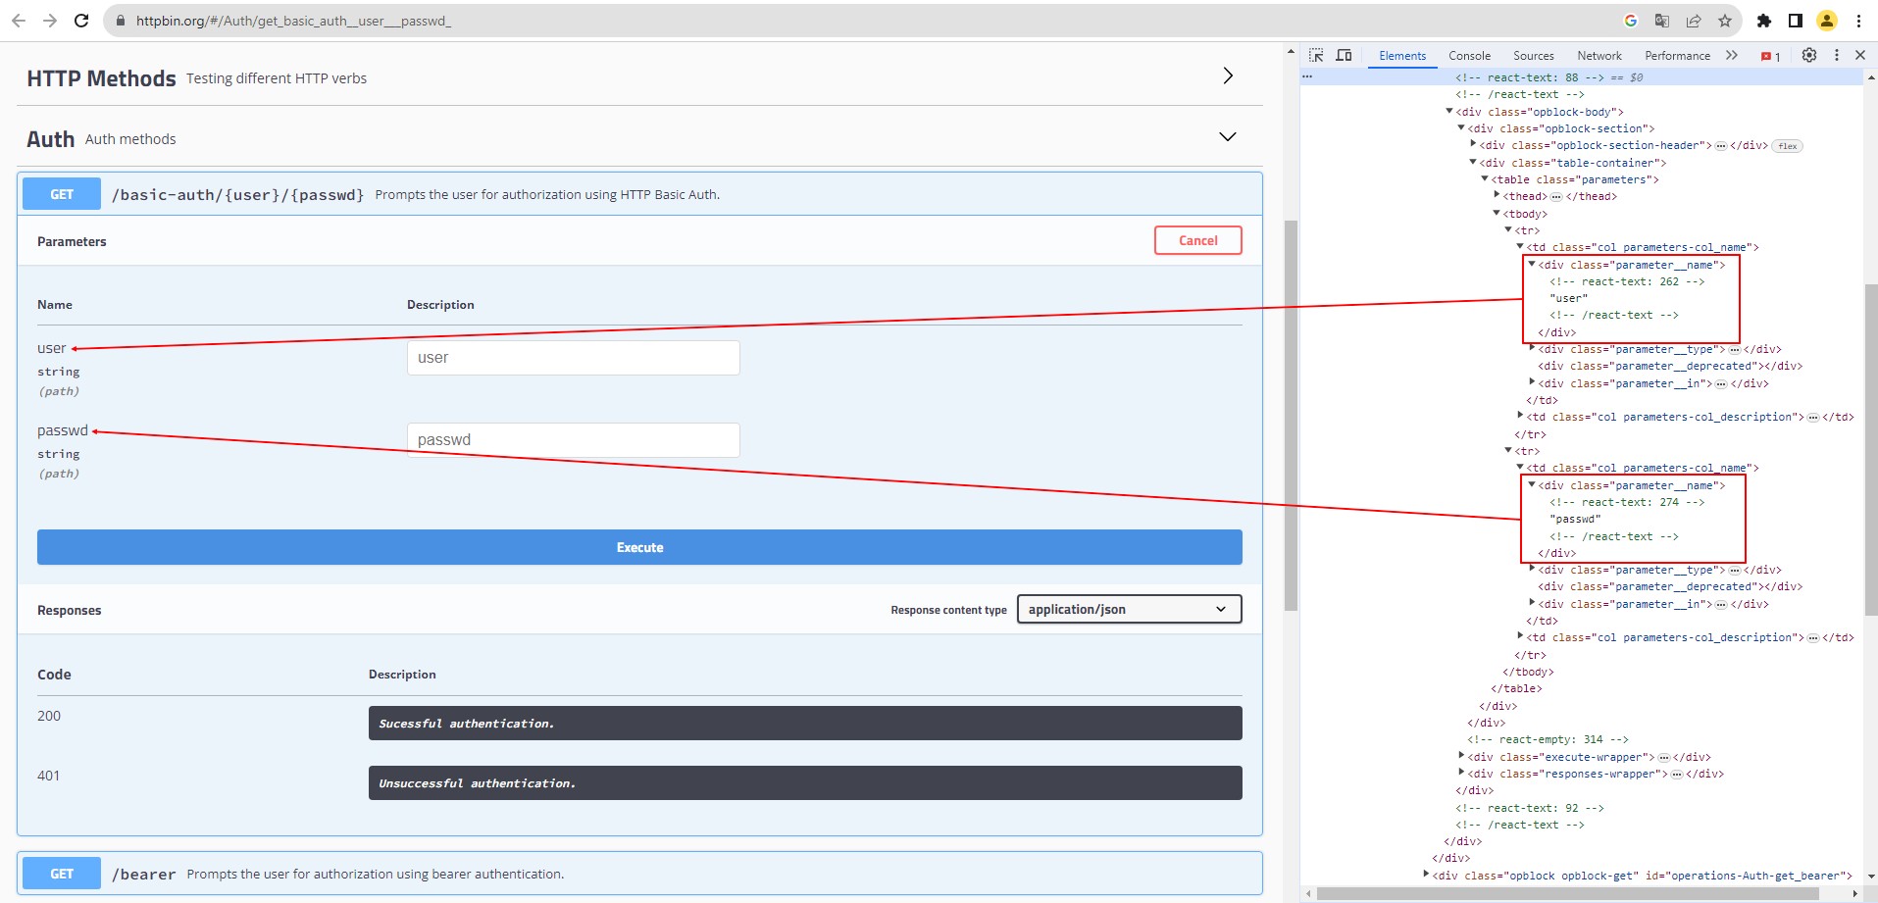The height and width of the screenshot is (903, 1878).
Task: Open the Network tab
Action: coord(1599,56)
